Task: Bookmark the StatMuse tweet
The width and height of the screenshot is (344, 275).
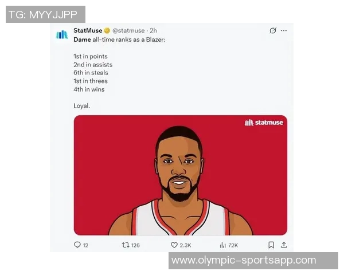Action: click(x=271, y=245)
